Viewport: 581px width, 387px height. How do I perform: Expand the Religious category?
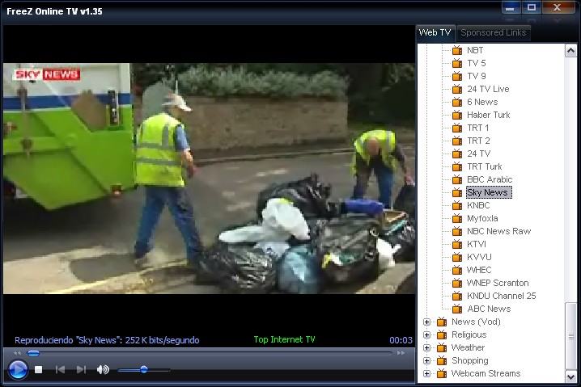[427, 334]
